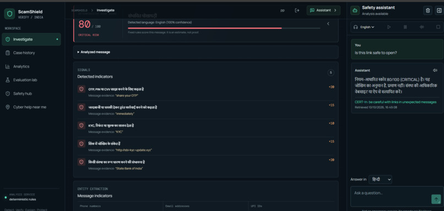
Task: Click the detected indicators count badge 5
Action: tap(331, 73)
